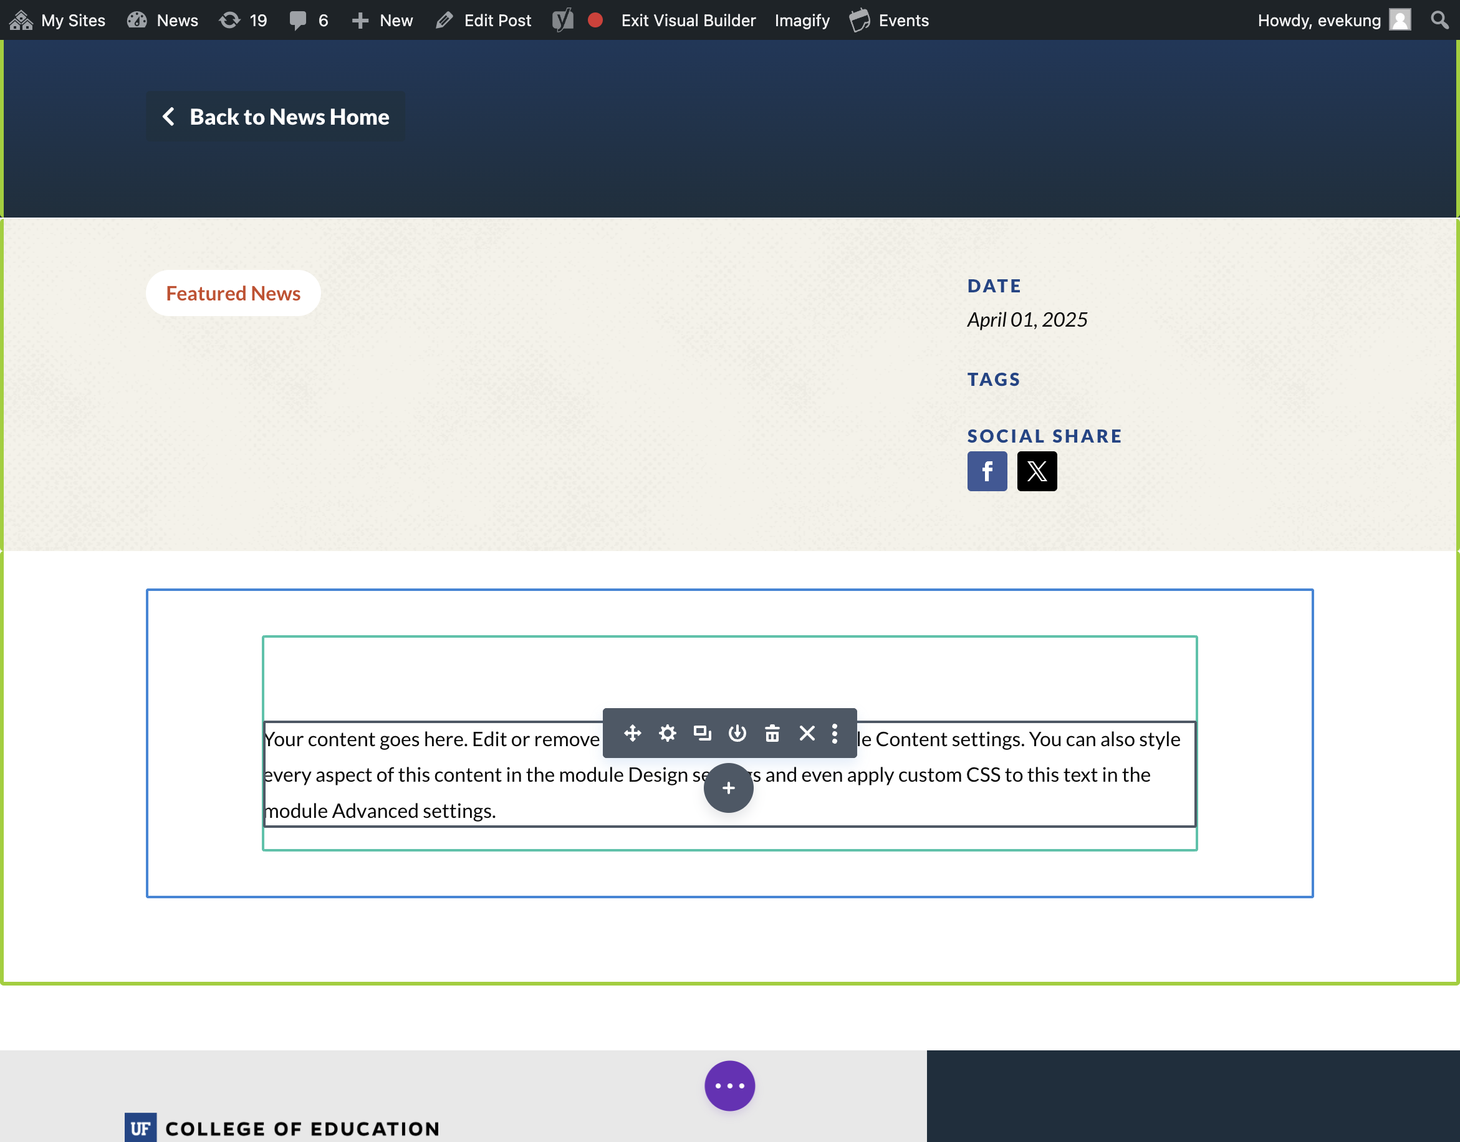
Task: Click the admin bar search icon
Action: pos(1439,20)
